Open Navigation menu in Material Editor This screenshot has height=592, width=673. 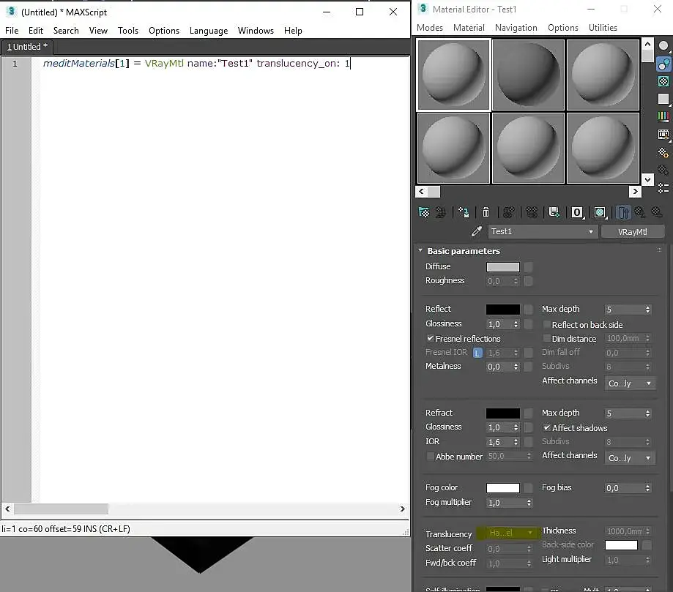point(516,28)
